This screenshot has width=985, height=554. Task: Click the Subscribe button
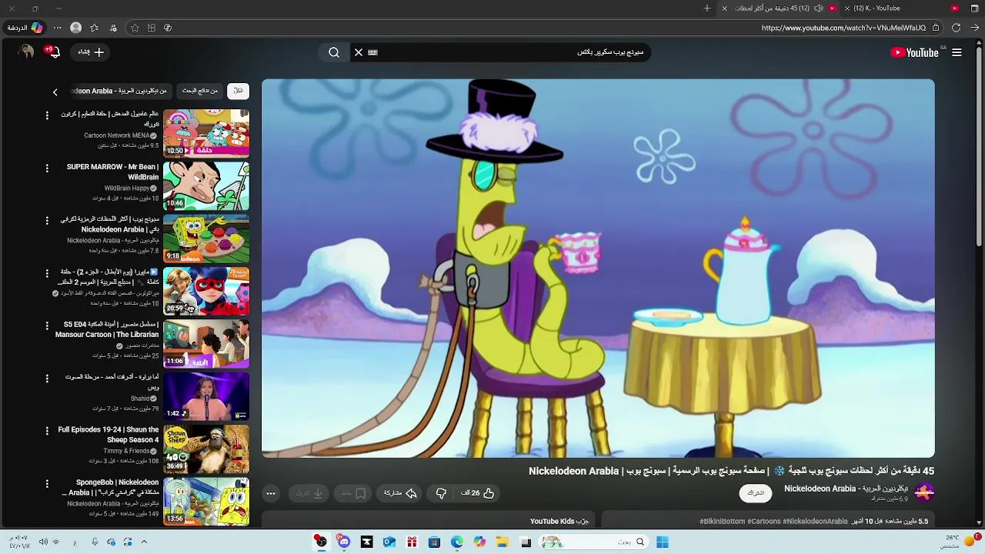[756, 493]
